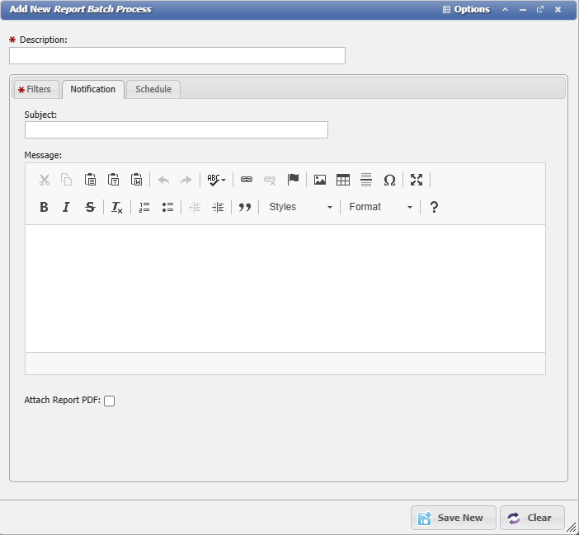Enable the Attach Report PDF checkbox
Screen dimensions: 579x535
pos(110,401)
